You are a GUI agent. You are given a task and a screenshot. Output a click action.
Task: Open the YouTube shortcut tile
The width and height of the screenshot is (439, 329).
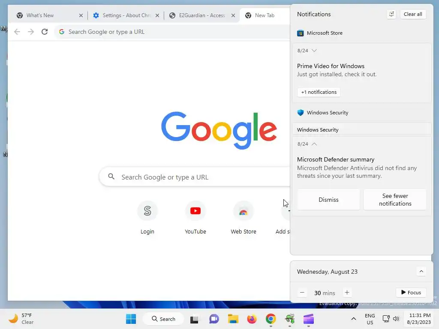coord(195,218)
